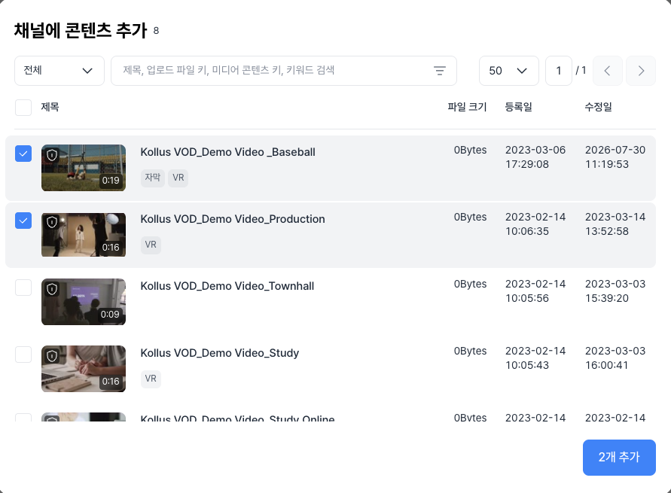This screenshot has height=493, width=671.
Task: Click the 2개 추가 button
Action: click(x=619, y=458)
